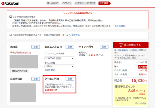Click 複数送付先の設定 button
This screenshot has height=108, width=155.
tap(20, 71)
